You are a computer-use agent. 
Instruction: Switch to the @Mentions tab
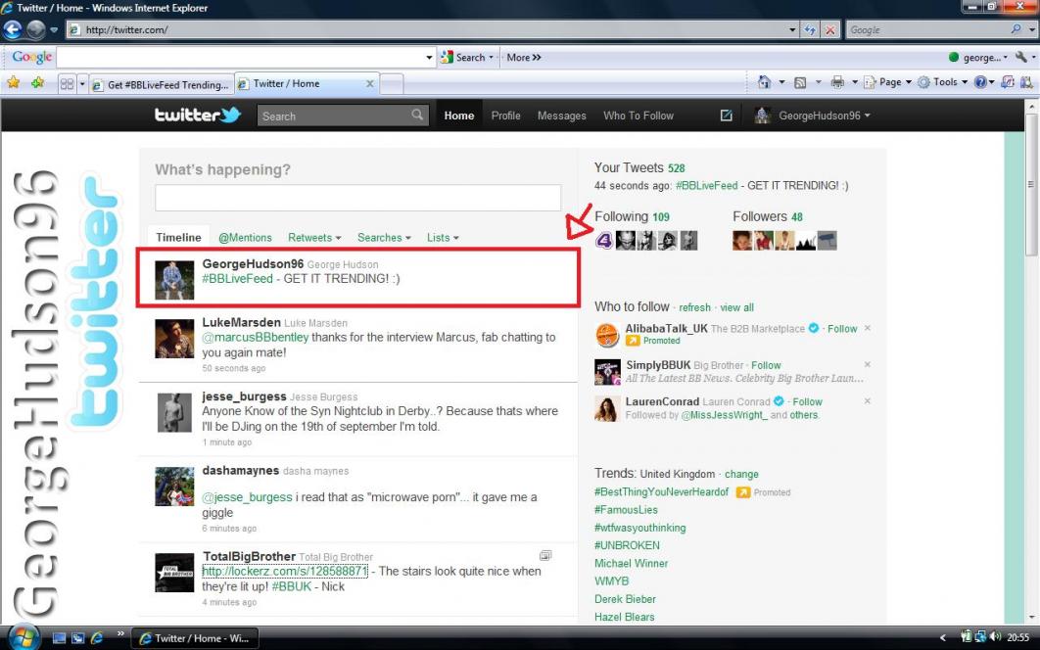click(245, 238)
